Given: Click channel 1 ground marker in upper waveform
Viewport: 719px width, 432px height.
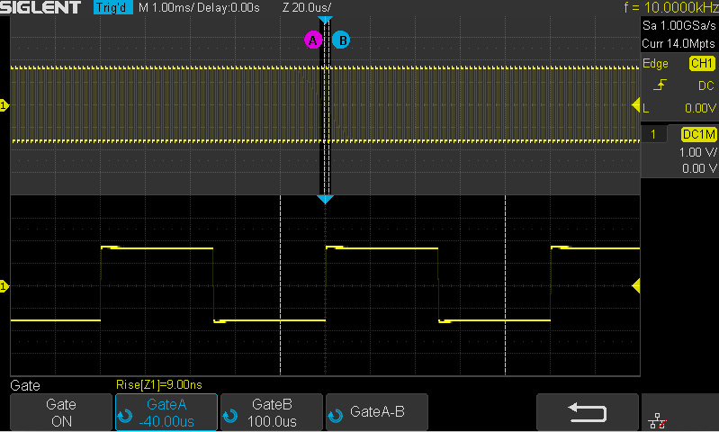Looking at the screenshot, I should (x=4, y=106).
